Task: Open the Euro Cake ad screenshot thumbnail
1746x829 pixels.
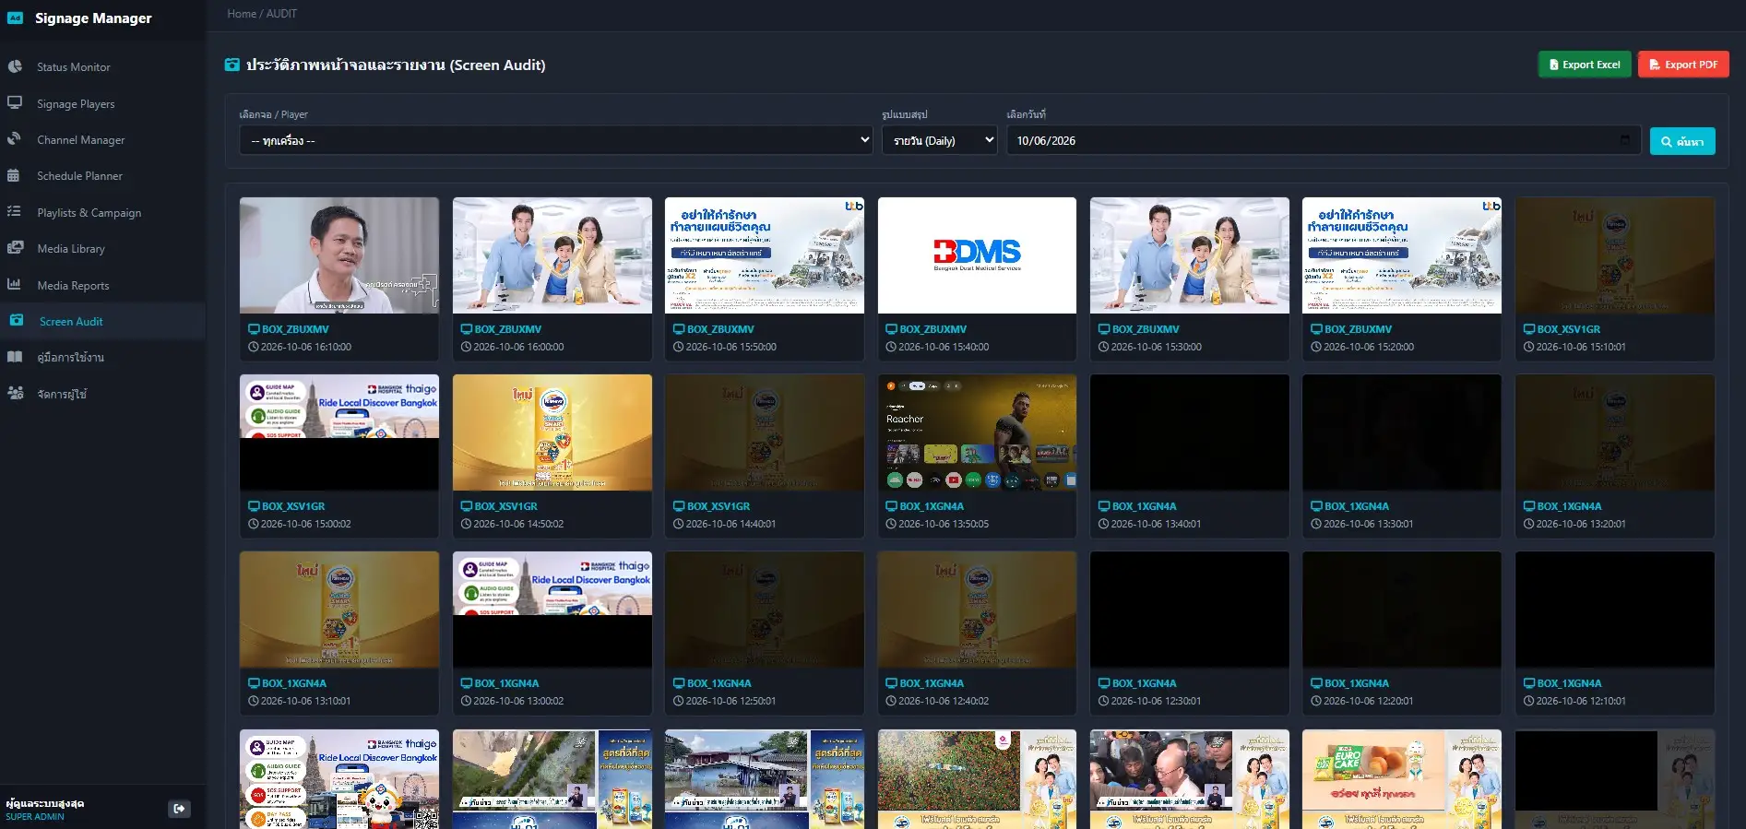Action: point(1402,779)
